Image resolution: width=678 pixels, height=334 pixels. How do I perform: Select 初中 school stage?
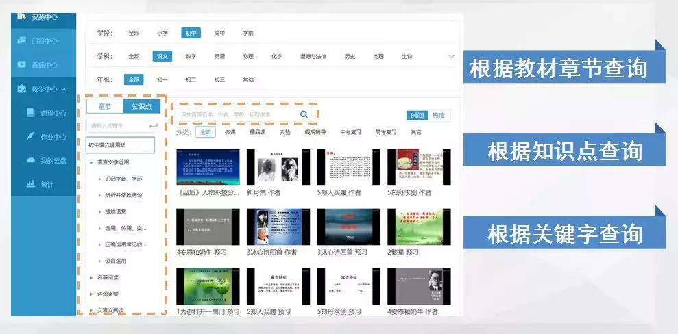click(x=191, y=33)
